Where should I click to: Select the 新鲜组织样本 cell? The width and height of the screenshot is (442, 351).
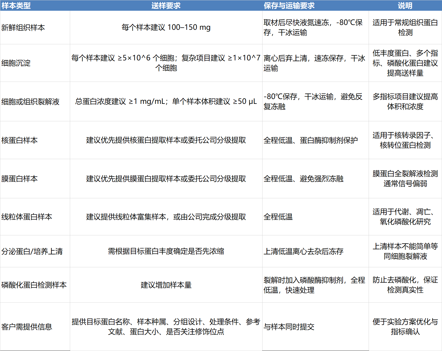tap(23, 28)
